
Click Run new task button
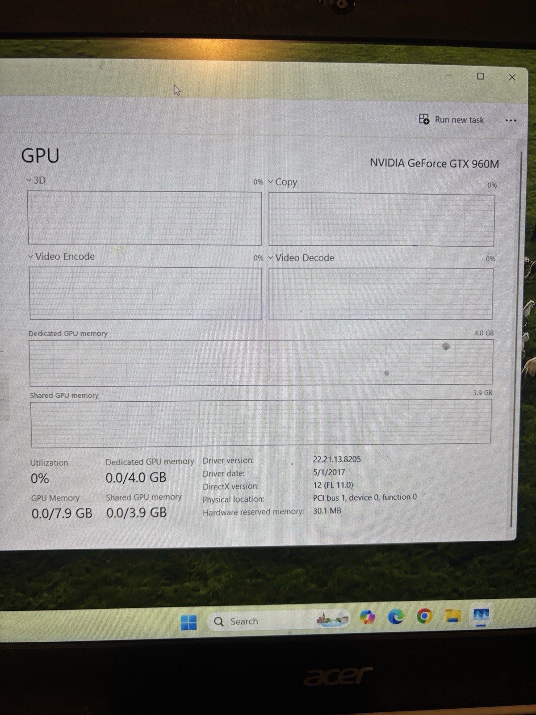point(451,120)
